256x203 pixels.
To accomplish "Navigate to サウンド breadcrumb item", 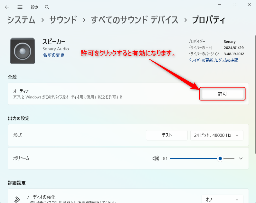I will point(63,20).
